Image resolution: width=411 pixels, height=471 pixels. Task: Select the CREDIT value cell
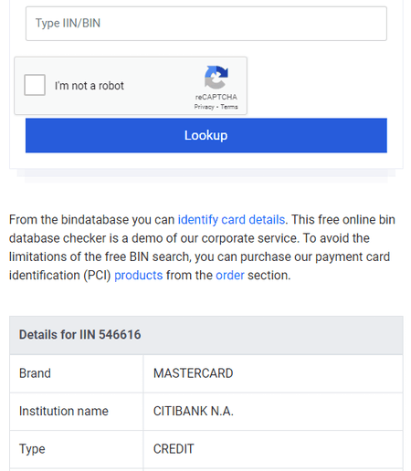[x=273, y=449]
